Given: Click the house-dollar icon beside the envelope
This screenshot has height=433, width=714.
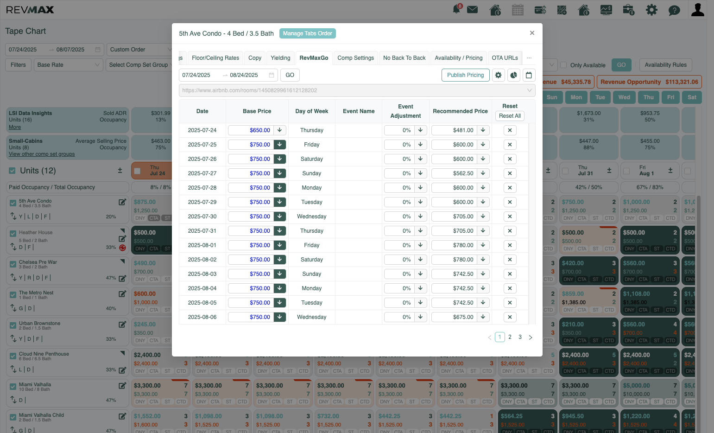Looking at the screenshot, I should (x=495, y=10).
